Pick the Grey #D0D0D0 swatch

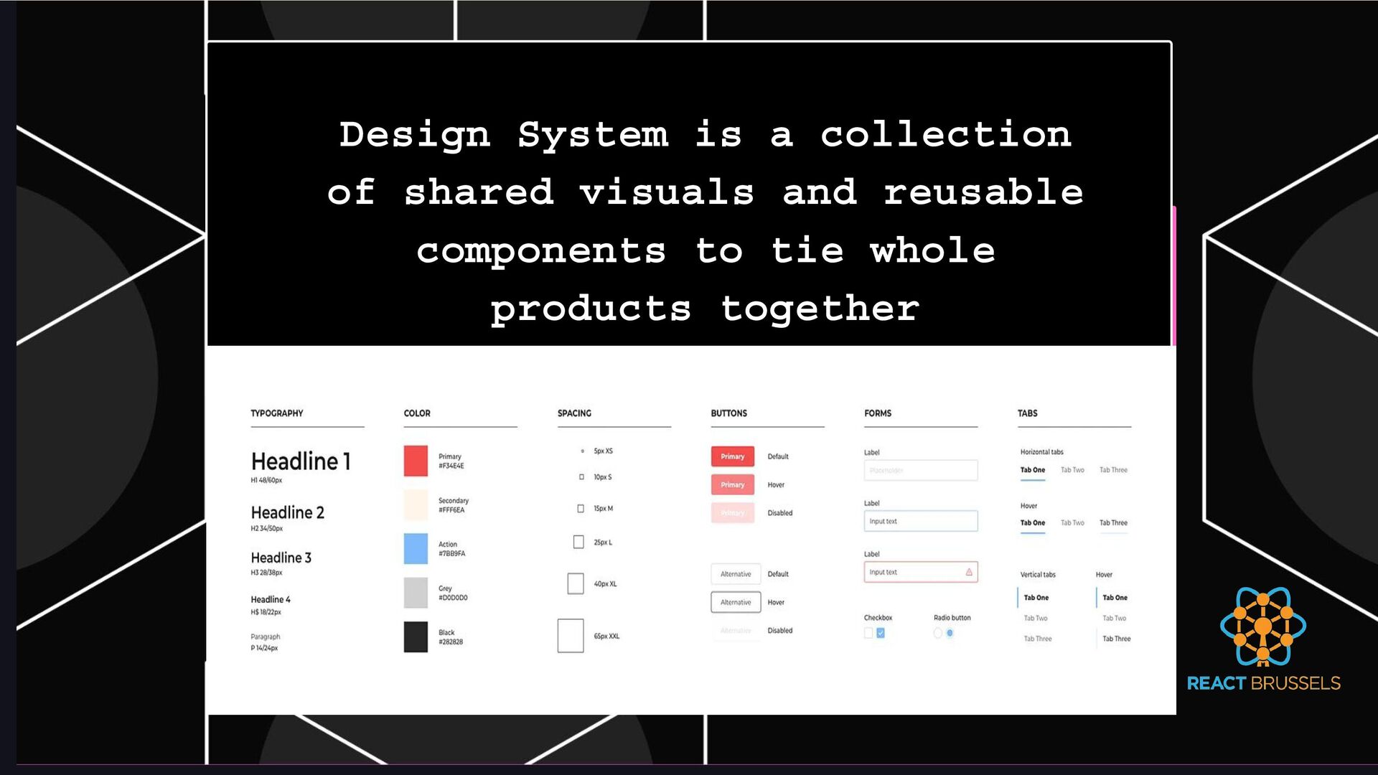click(x=416, y=593)
